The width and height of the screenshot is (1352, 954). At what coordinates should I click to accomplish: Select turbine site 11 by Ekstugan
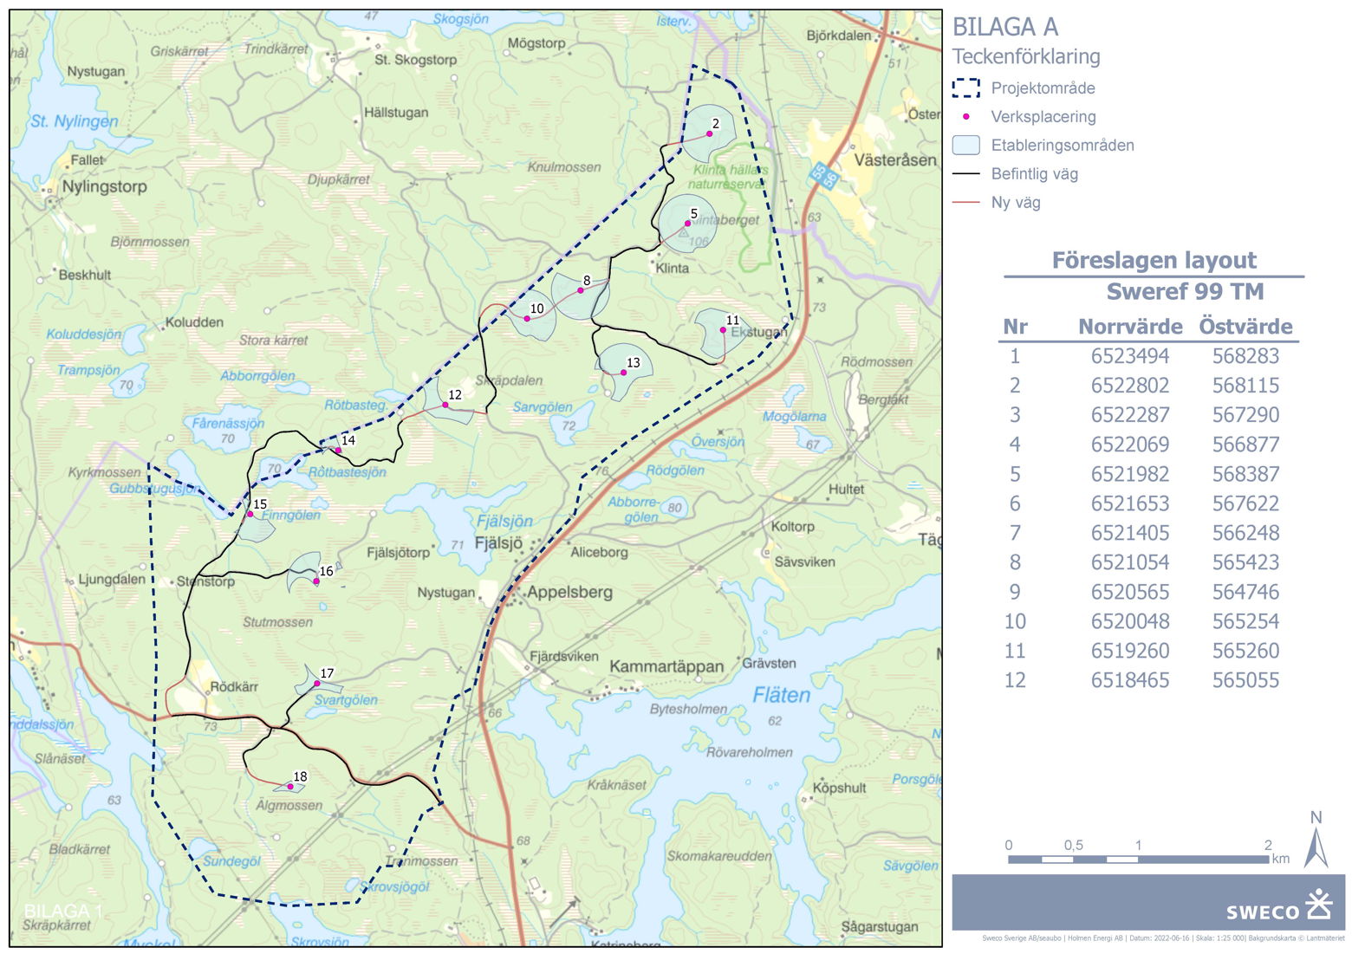723,330
